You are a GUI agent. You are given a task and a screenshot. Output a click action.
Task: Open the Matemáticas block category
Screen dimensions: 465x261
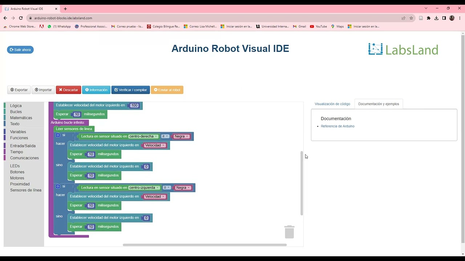pos(21,118)
